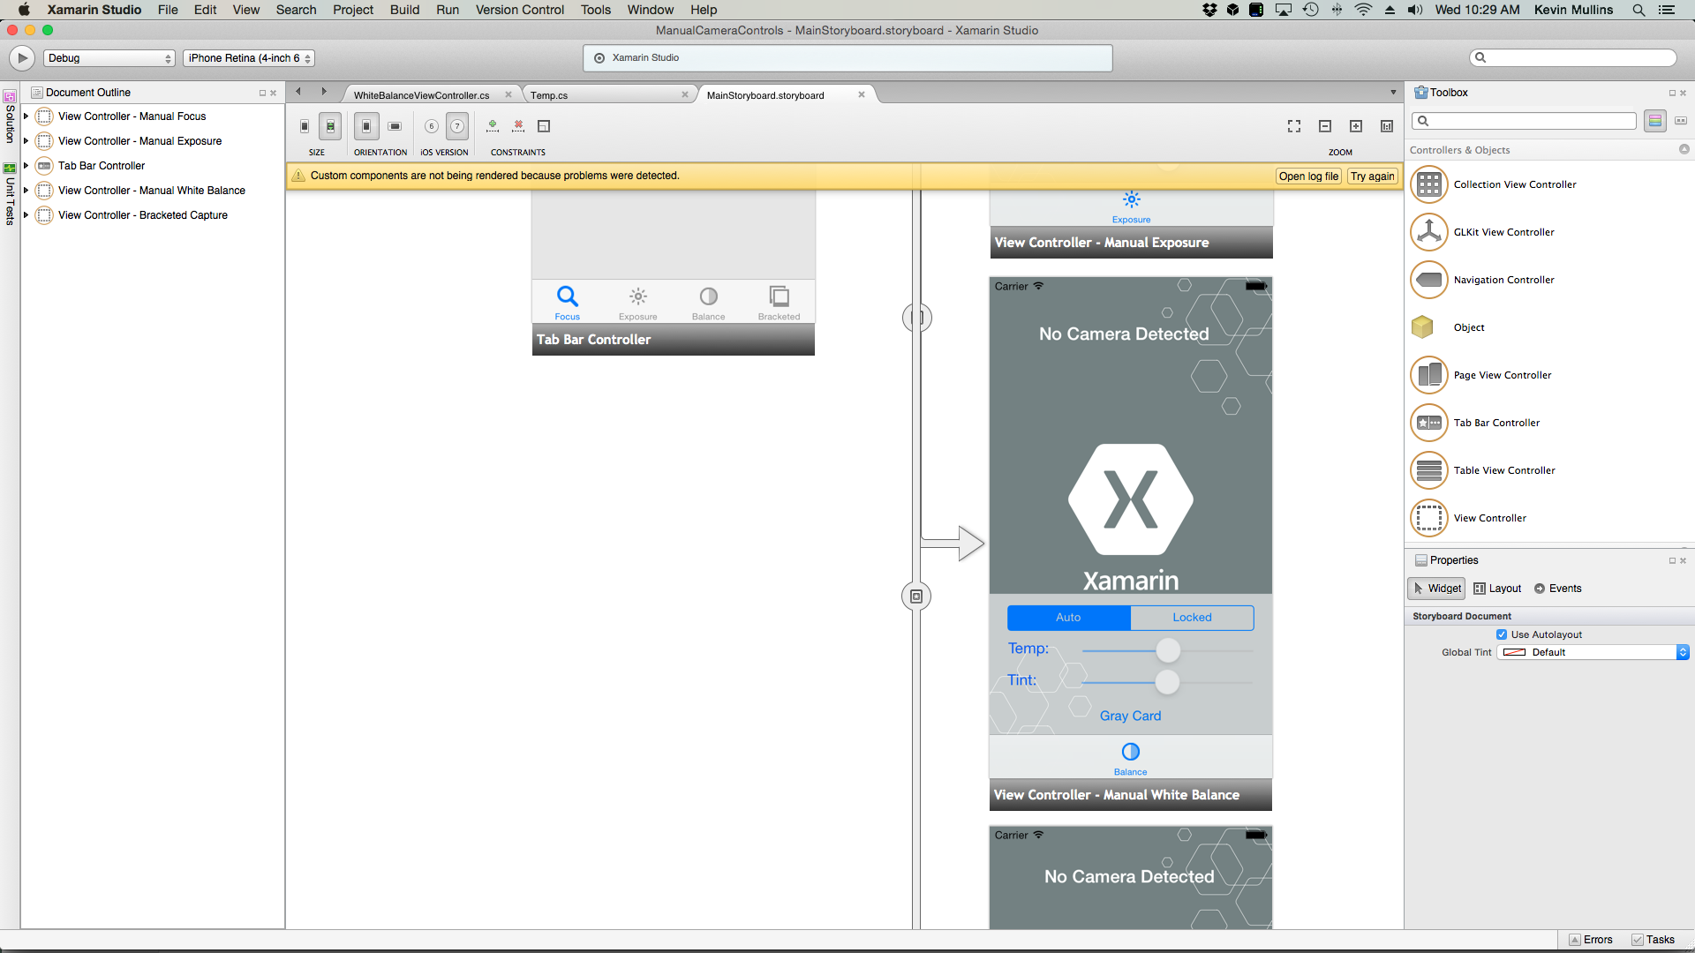Toggle iOS Version 6 preview

pyautogui.click(x=432, y=126)
